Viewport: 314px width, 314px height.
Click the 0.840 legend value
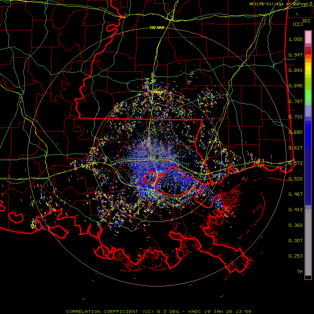tap(296, 86)
